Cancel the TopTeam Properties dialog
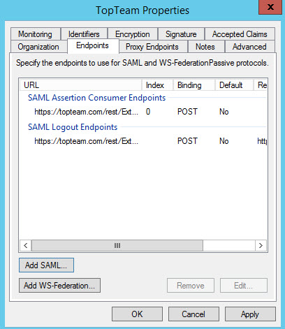 click(x=193, y=314)
